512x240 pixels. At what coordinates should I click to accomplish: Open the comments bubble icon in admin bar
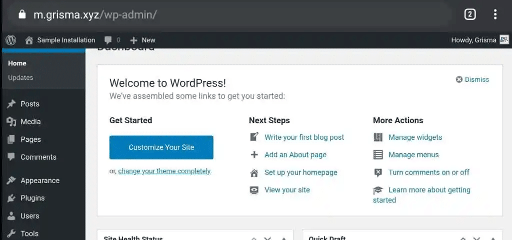pos(108,40)
